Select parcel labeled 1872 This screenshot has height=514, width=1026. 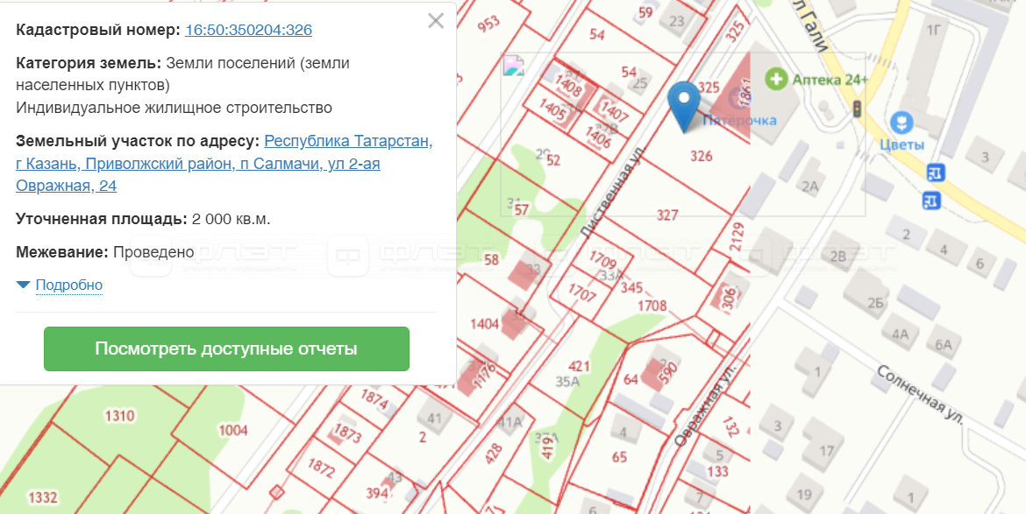(x=321, y=468)
